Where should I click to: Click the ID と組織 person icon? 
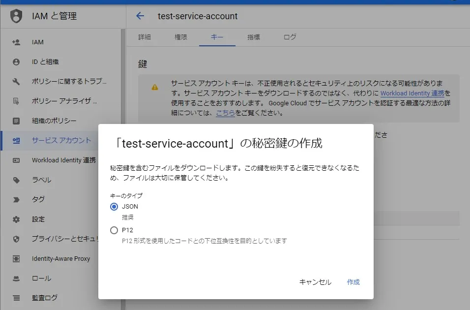(16, 62)
